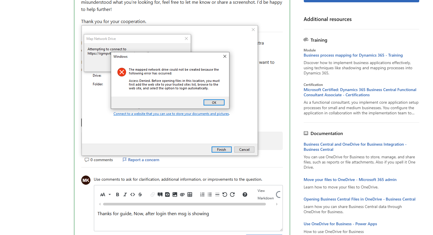The width and height of the screenshot is (433, 235).
Task: Open 'Connect to a website' storage link
Action: point(171,114)
